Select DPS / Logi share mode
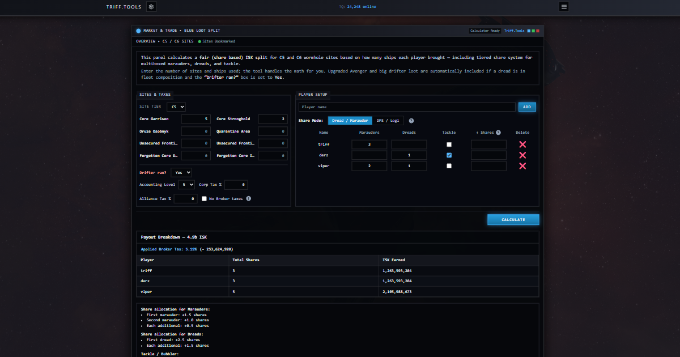 (x=388, y=121)
